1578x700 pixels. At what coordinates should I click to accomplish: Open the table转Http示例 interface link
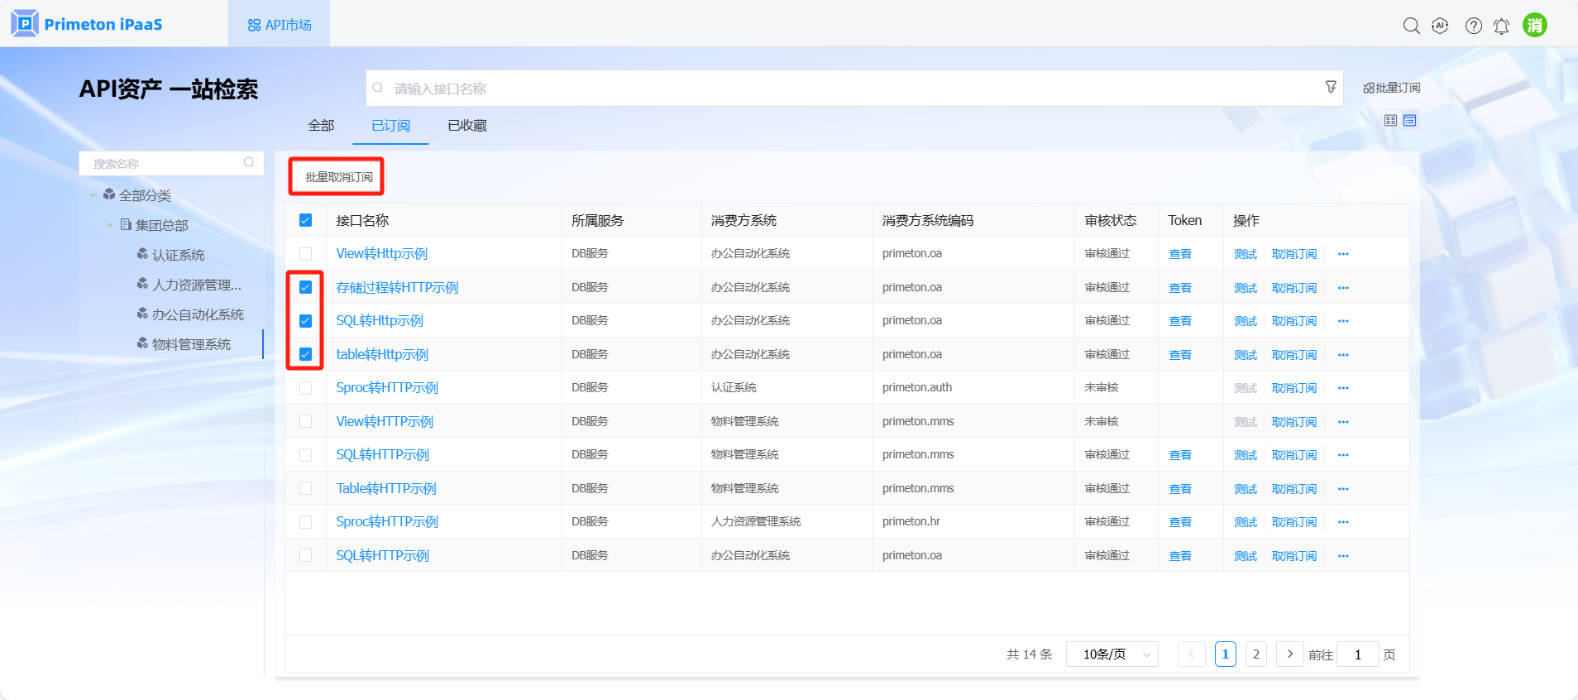(382, 354)
